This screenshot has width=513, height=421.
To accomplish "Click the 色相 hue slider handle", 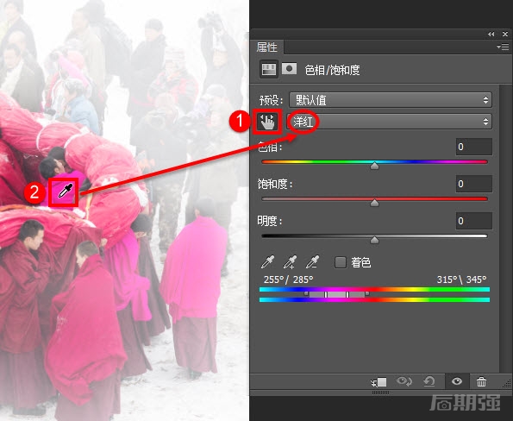I will pyautogui.click(x=374, y=166).
